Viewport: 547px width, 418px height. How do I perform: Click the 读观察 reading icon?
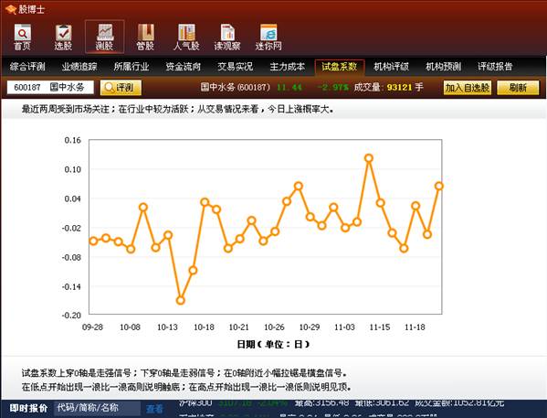[x=227, y=37]
